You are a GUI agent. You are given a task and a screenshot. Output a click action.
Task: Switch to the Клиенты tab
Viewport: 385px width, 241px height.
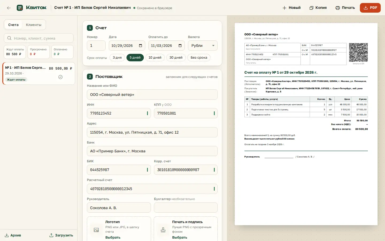tap(34, 25)
